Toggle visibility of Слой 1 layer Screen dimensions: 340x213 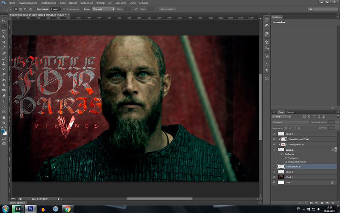point(274,177)
